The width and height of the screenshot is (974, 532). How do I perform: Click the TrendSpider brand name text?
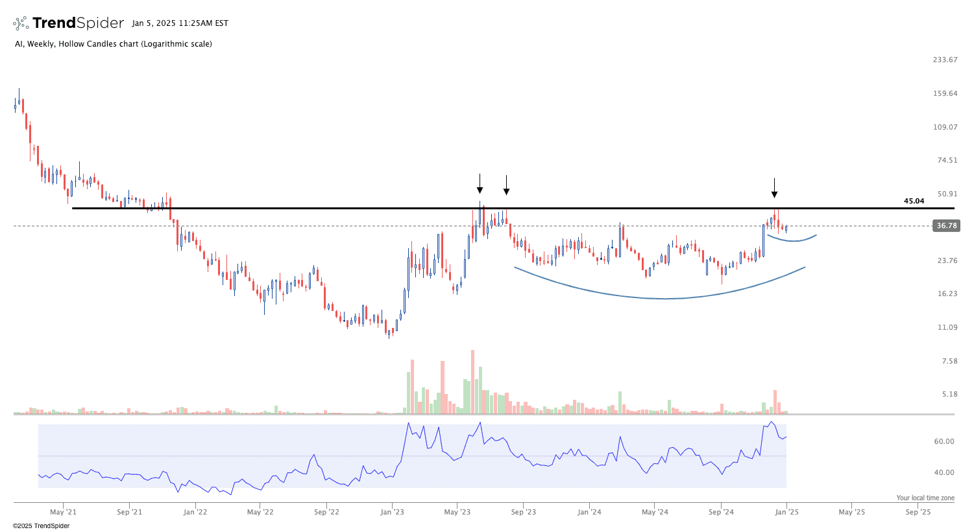(x=78, y=23)
